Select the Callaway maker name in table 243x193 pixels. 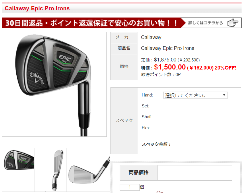click(151, 37)
